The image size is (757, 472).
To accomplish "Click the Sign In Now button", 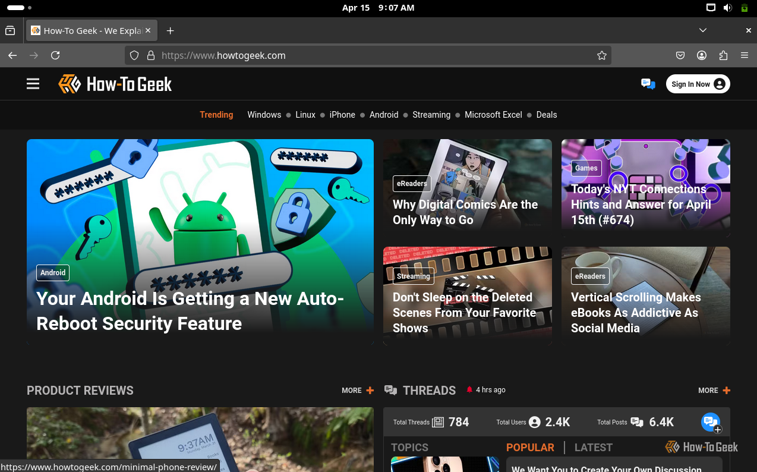I will tap(698, 84).
